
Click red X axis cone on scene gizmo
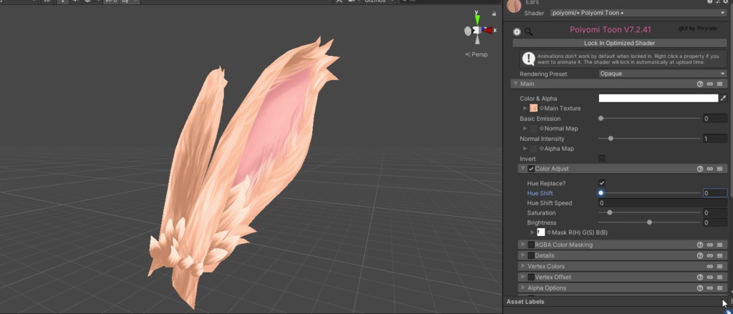[488, 30]
